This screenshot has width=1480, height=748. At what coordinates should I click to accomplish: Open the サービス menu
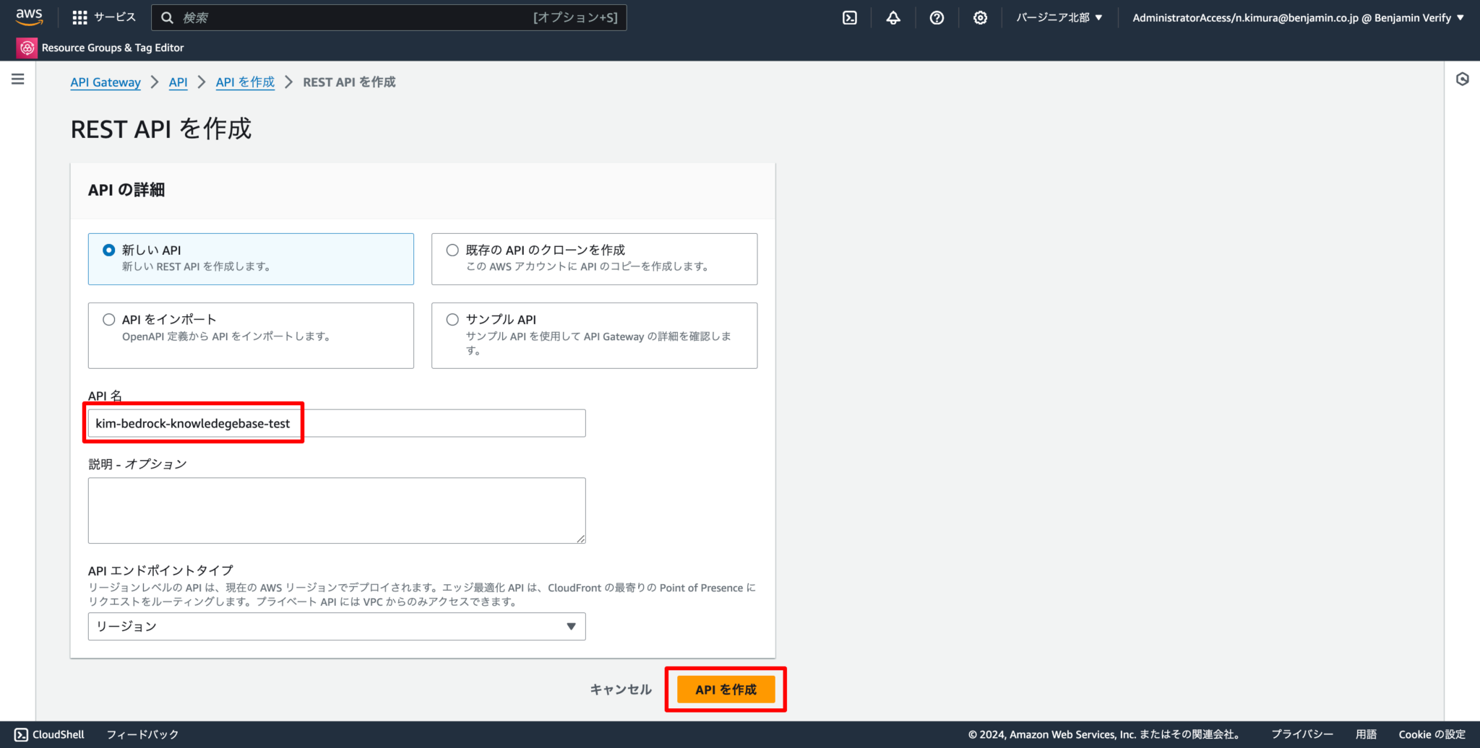(x=114, y=17)
